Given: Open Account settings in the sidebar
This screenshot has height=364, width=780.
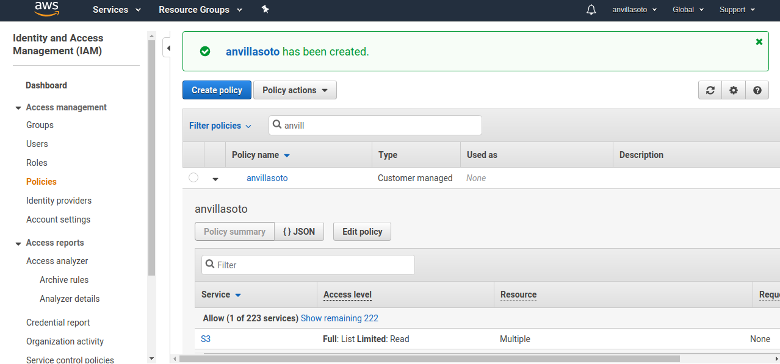Looking at the screenshot, I should (58, 219).
